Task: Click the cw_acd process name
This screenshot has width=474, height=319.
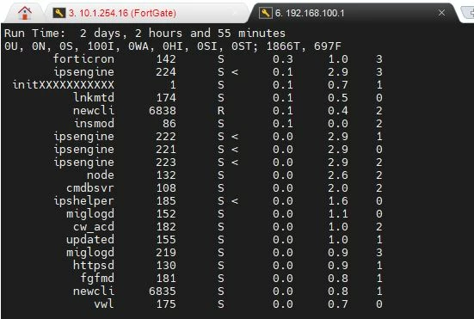Action: (94, 227)
